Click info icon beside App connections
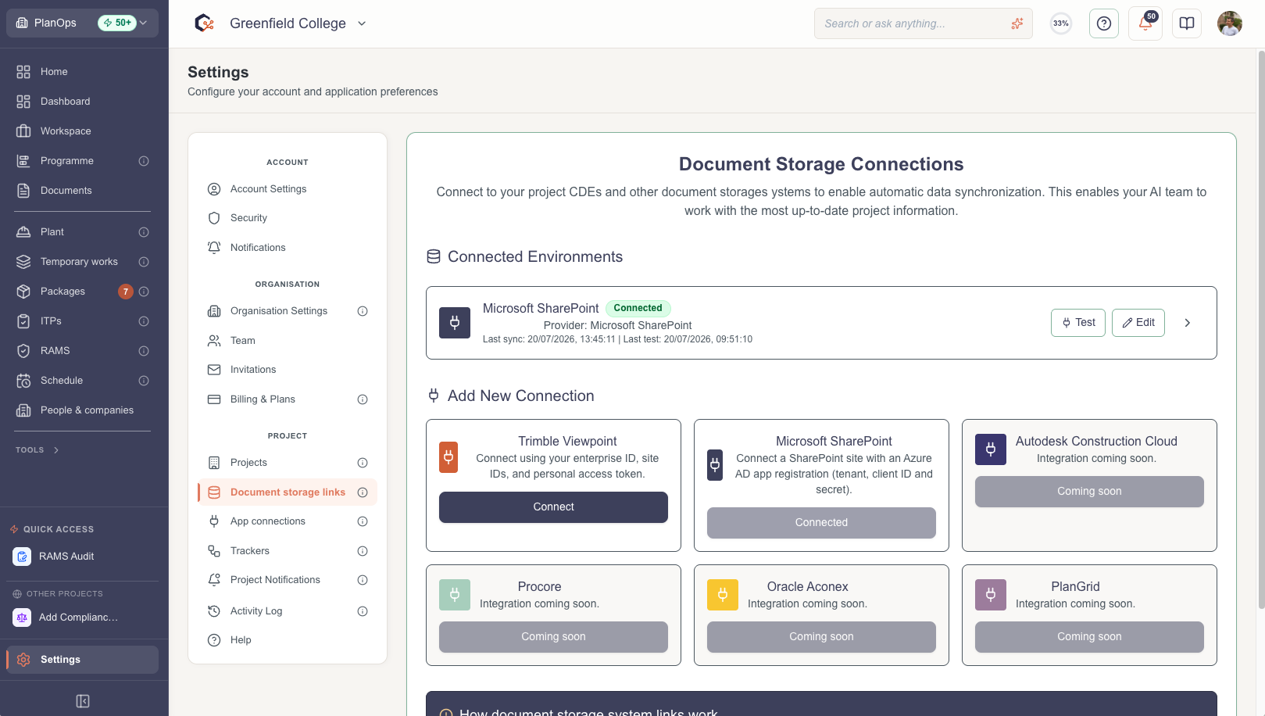 click(363, 521)
